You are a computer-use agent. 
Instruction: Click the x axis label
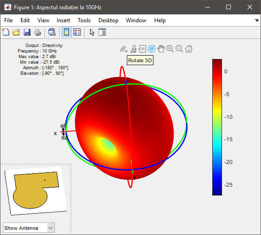tap(55, 133)
